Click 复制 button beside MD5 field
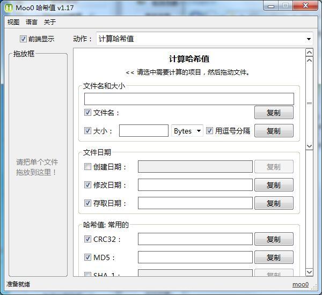Viewport: 322px width, 295px height. [274, 257]
